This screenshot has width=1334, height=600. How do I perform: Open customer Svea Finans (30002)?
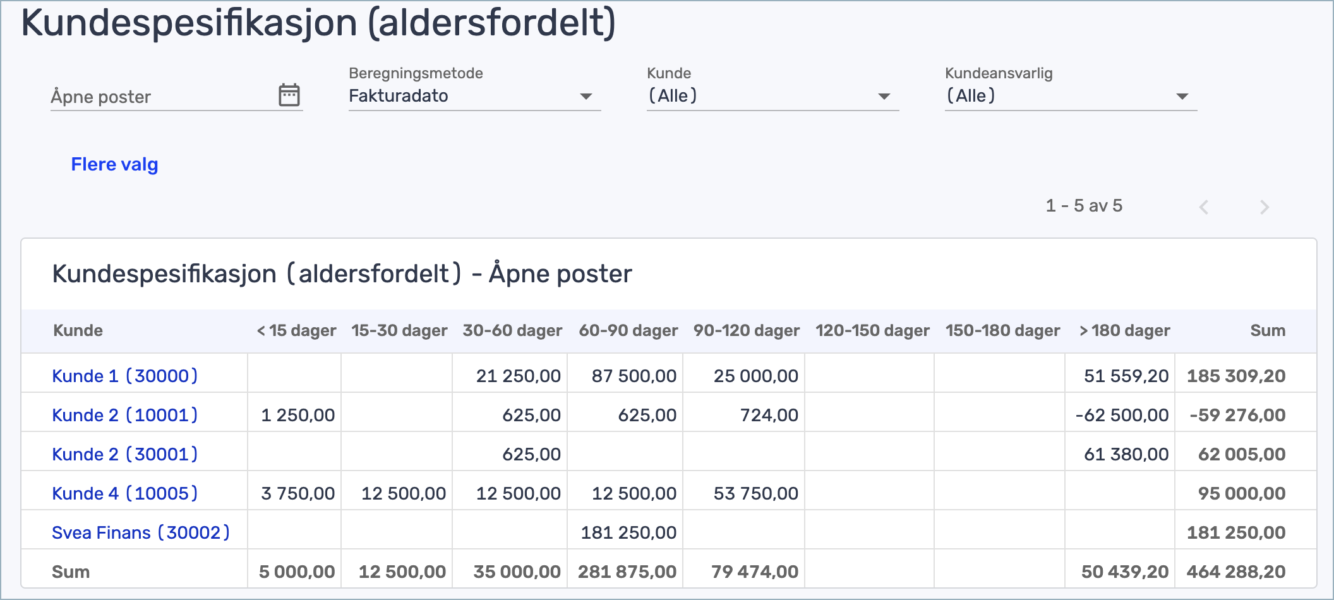141,532
